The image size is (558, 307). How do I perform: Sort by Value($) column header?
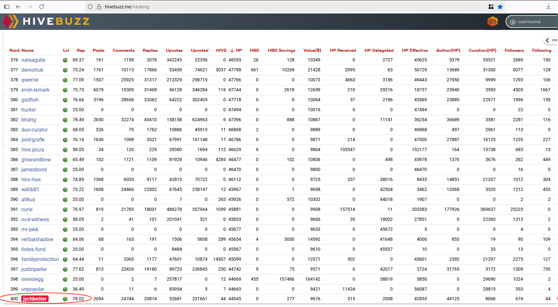point(312,50)
